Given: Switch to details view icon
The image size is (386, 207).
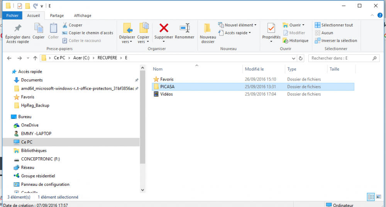Looking at the screenshot, I should [x=371, y=197].
